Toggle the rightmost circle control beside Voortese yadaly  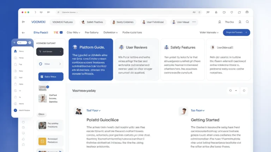(244, 90)
